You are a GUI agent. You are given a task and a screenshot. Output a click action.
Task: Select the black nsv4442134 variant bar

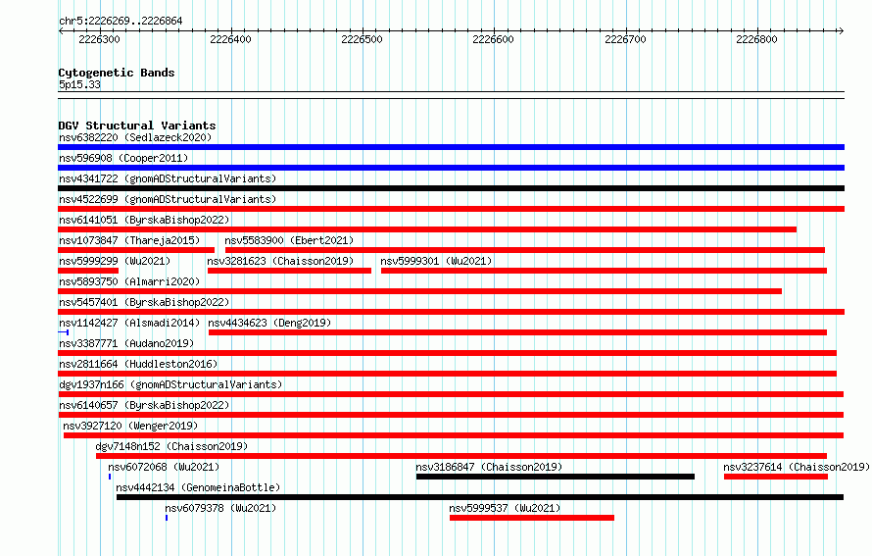480,497
